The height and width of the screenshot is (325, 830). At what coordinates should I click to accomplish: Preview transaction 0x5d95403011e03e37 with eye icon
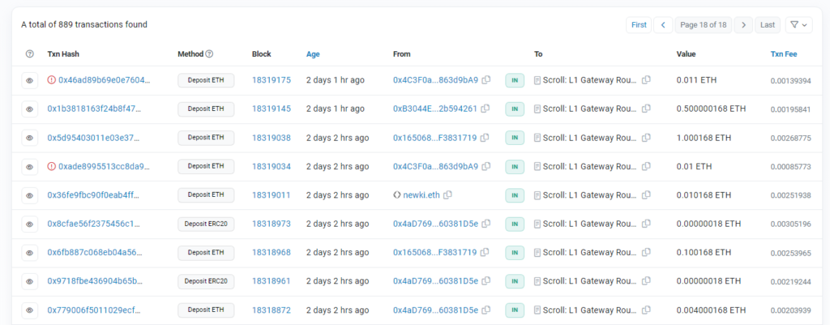coord(30,138)
